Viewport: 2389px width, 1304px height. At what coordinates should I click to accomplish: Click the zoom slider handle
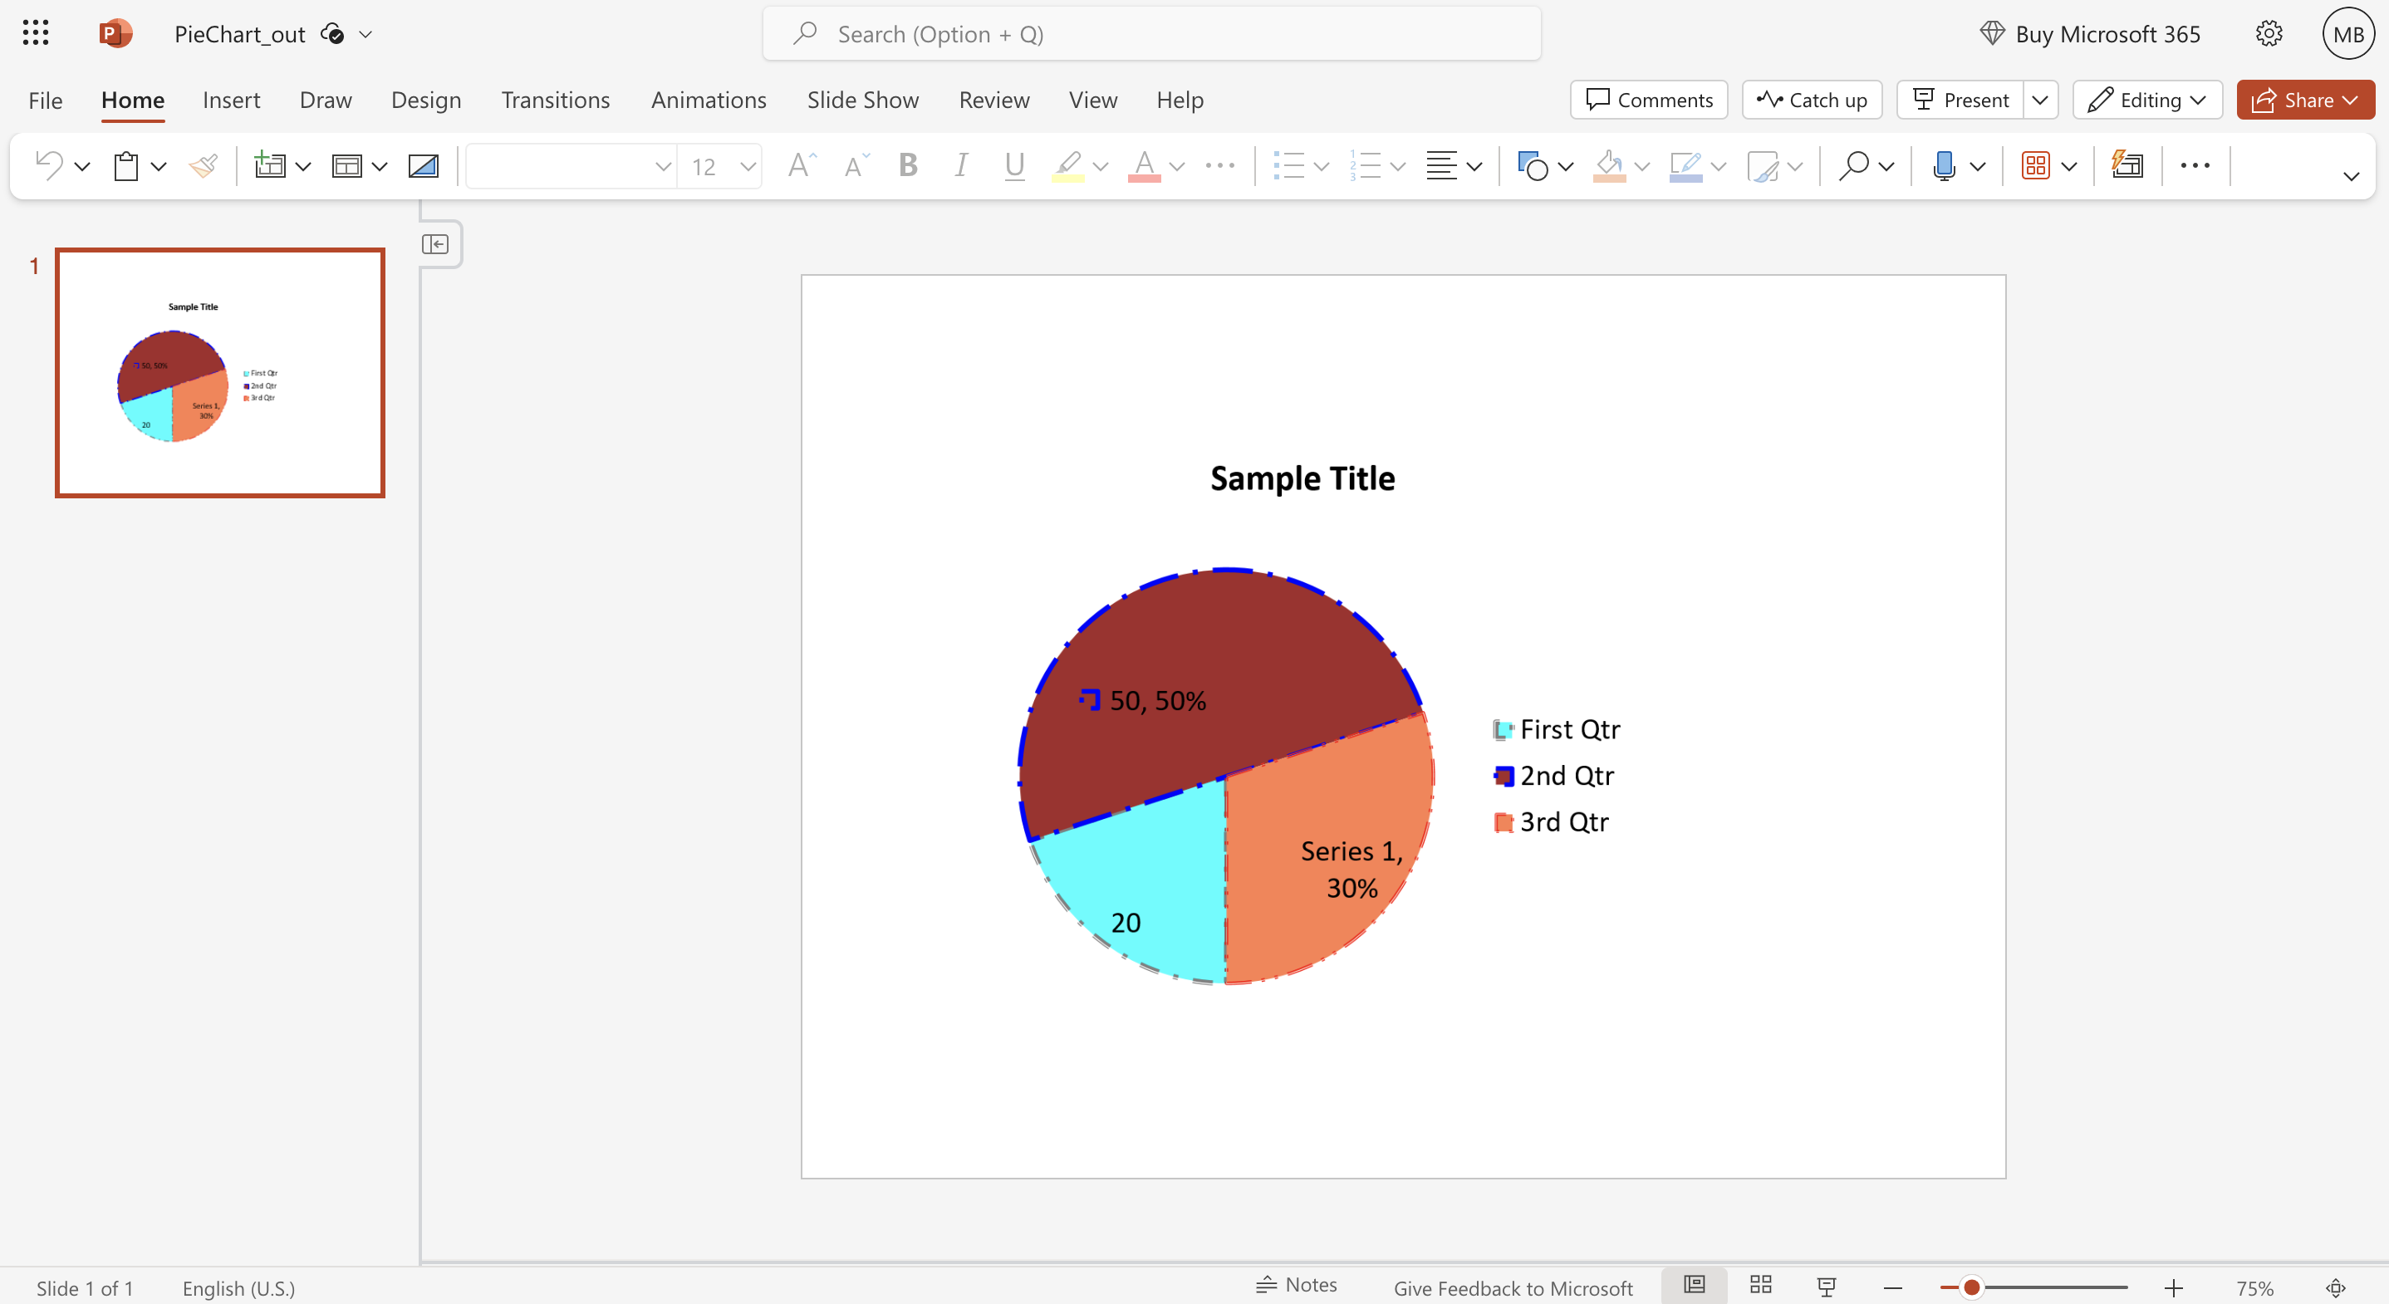point(1972,1287)
